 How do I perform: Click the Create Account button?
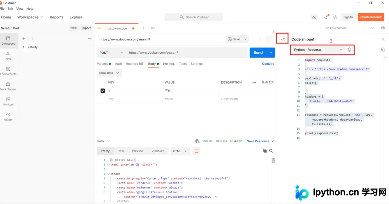(371, 17)
